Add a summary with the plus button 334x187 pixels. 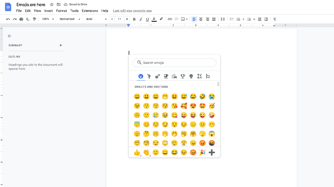[x=61, y=45]
